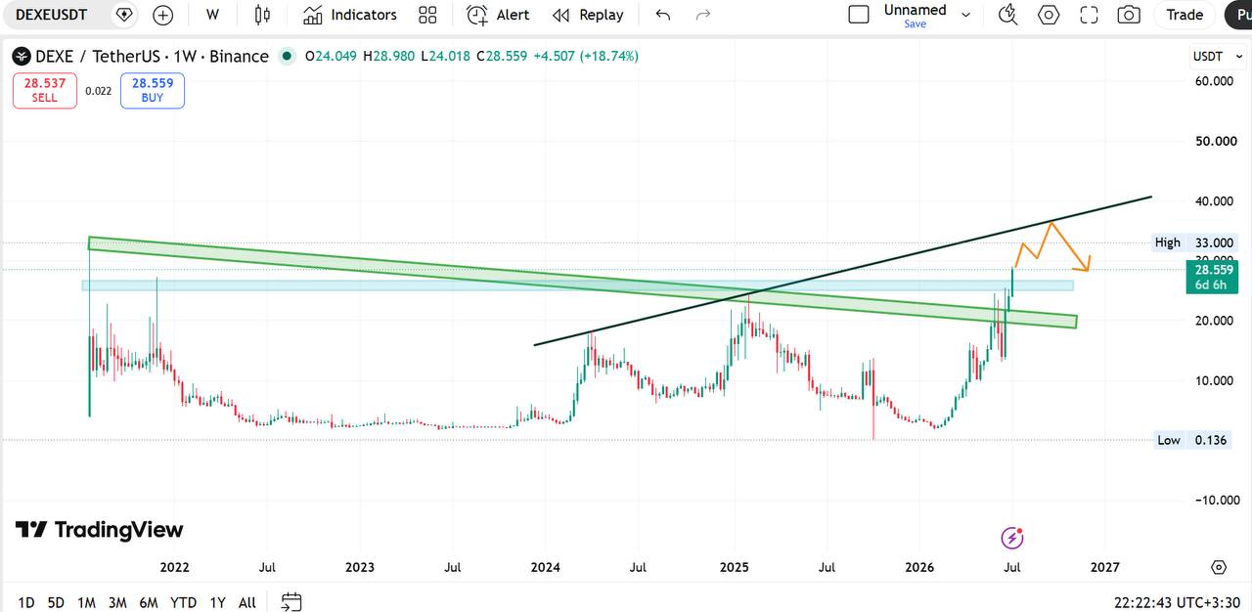The height and width of the screenshot is (612, 1252).
Task: Click the DEXE coin logo in legend
Action: point(21,56)
